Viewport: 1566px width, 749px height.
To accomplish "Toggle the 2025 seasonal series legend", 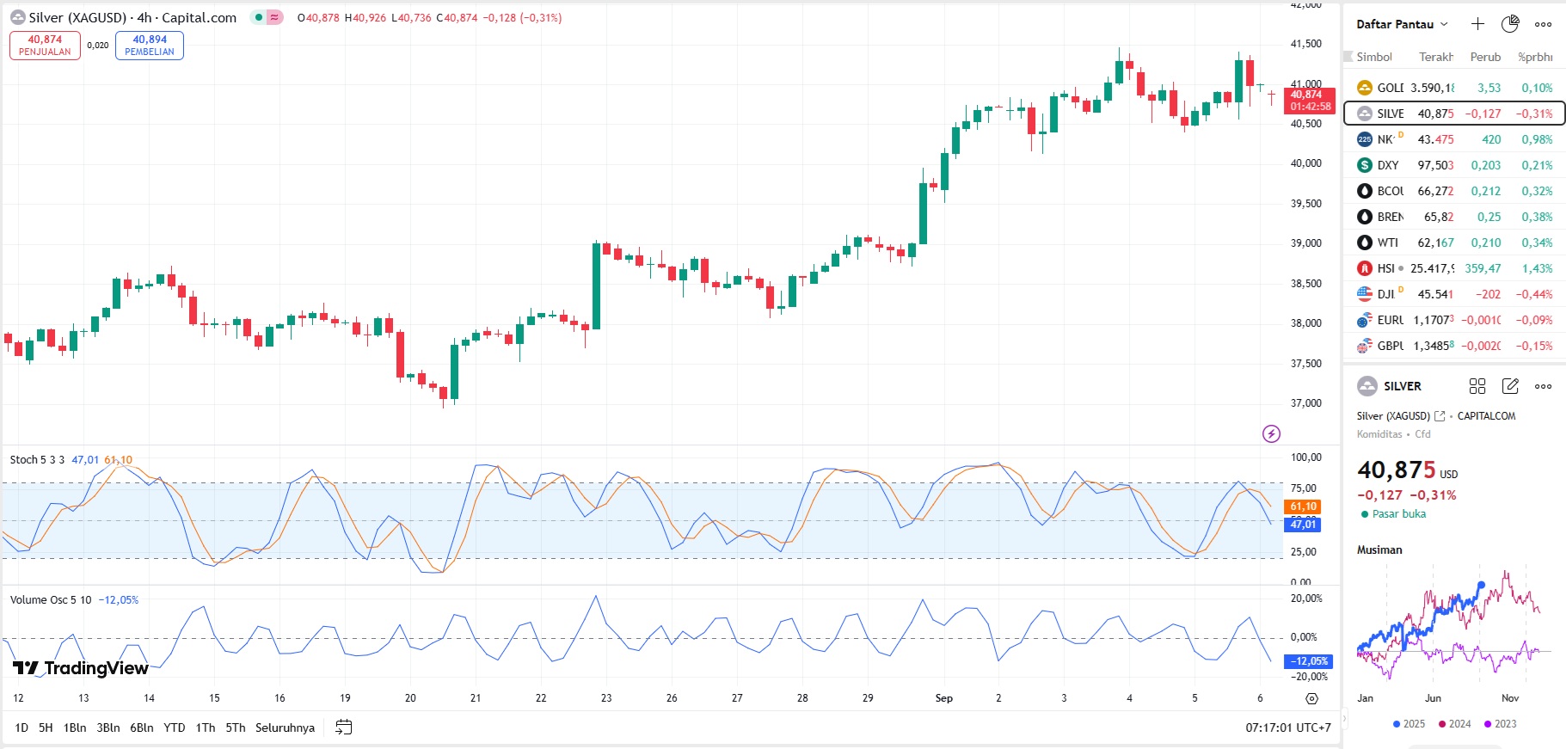I will (1409, 724).
